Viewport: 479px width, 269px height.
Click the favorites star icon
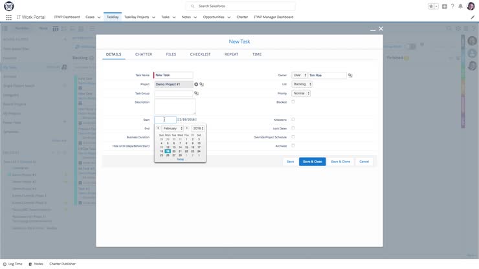point(431,6)
